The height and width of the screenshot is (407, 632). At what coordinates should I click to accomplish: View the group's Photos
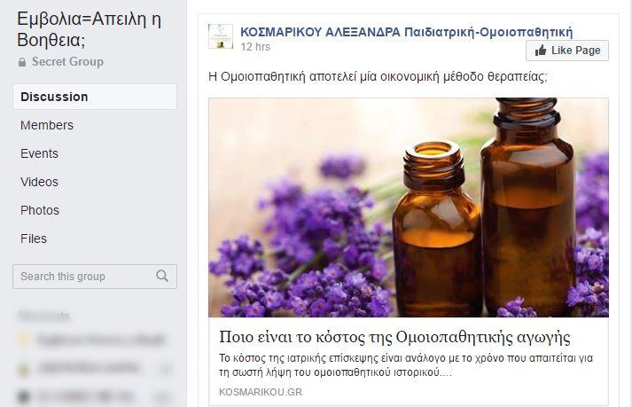(x=40, y=210)
